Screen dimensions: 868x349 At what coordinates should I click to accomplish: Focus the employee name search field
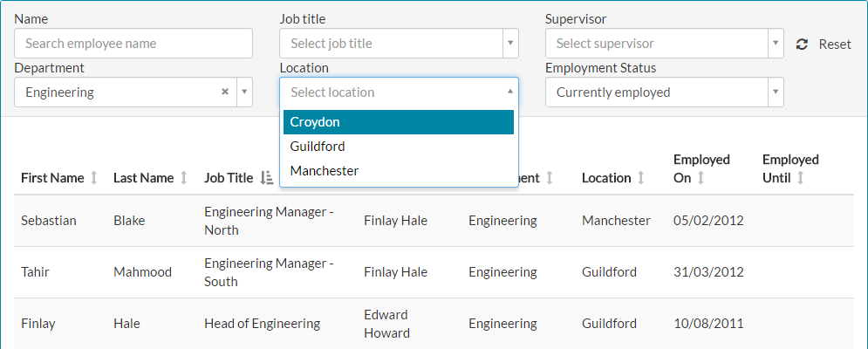click(133, 44)
